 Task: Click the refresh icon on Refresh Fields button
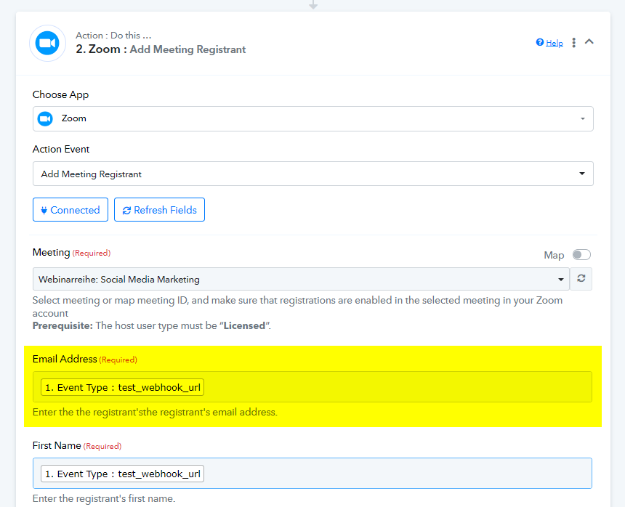tap(126, 211)
